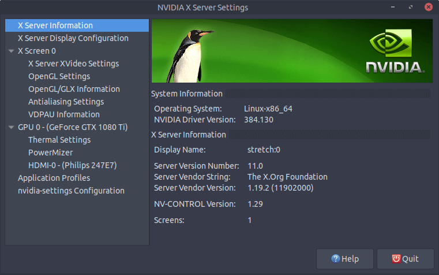Open X Server XVideo Settings
This screenshot has height=275, width=439.
(x=73, y=64)
